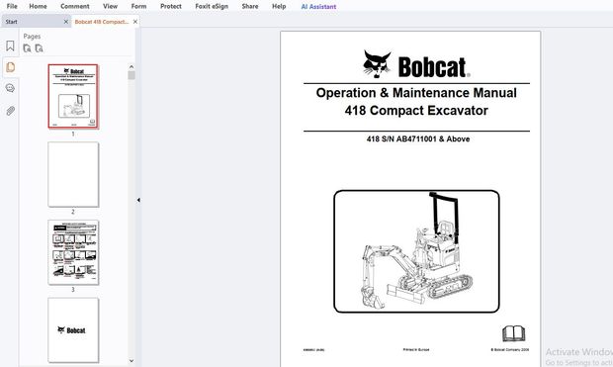Click the thumbnail panel scroll up arrow
This screenshot has height=367, width=613.
pyautogui.click(x=131, y=67)
